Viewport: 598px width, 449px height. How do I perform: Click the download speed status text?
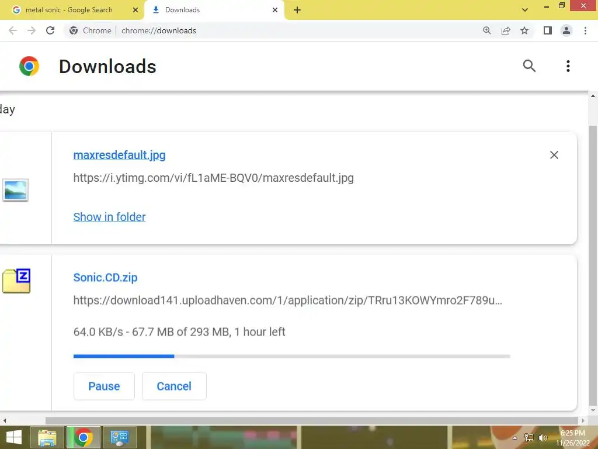179,332
